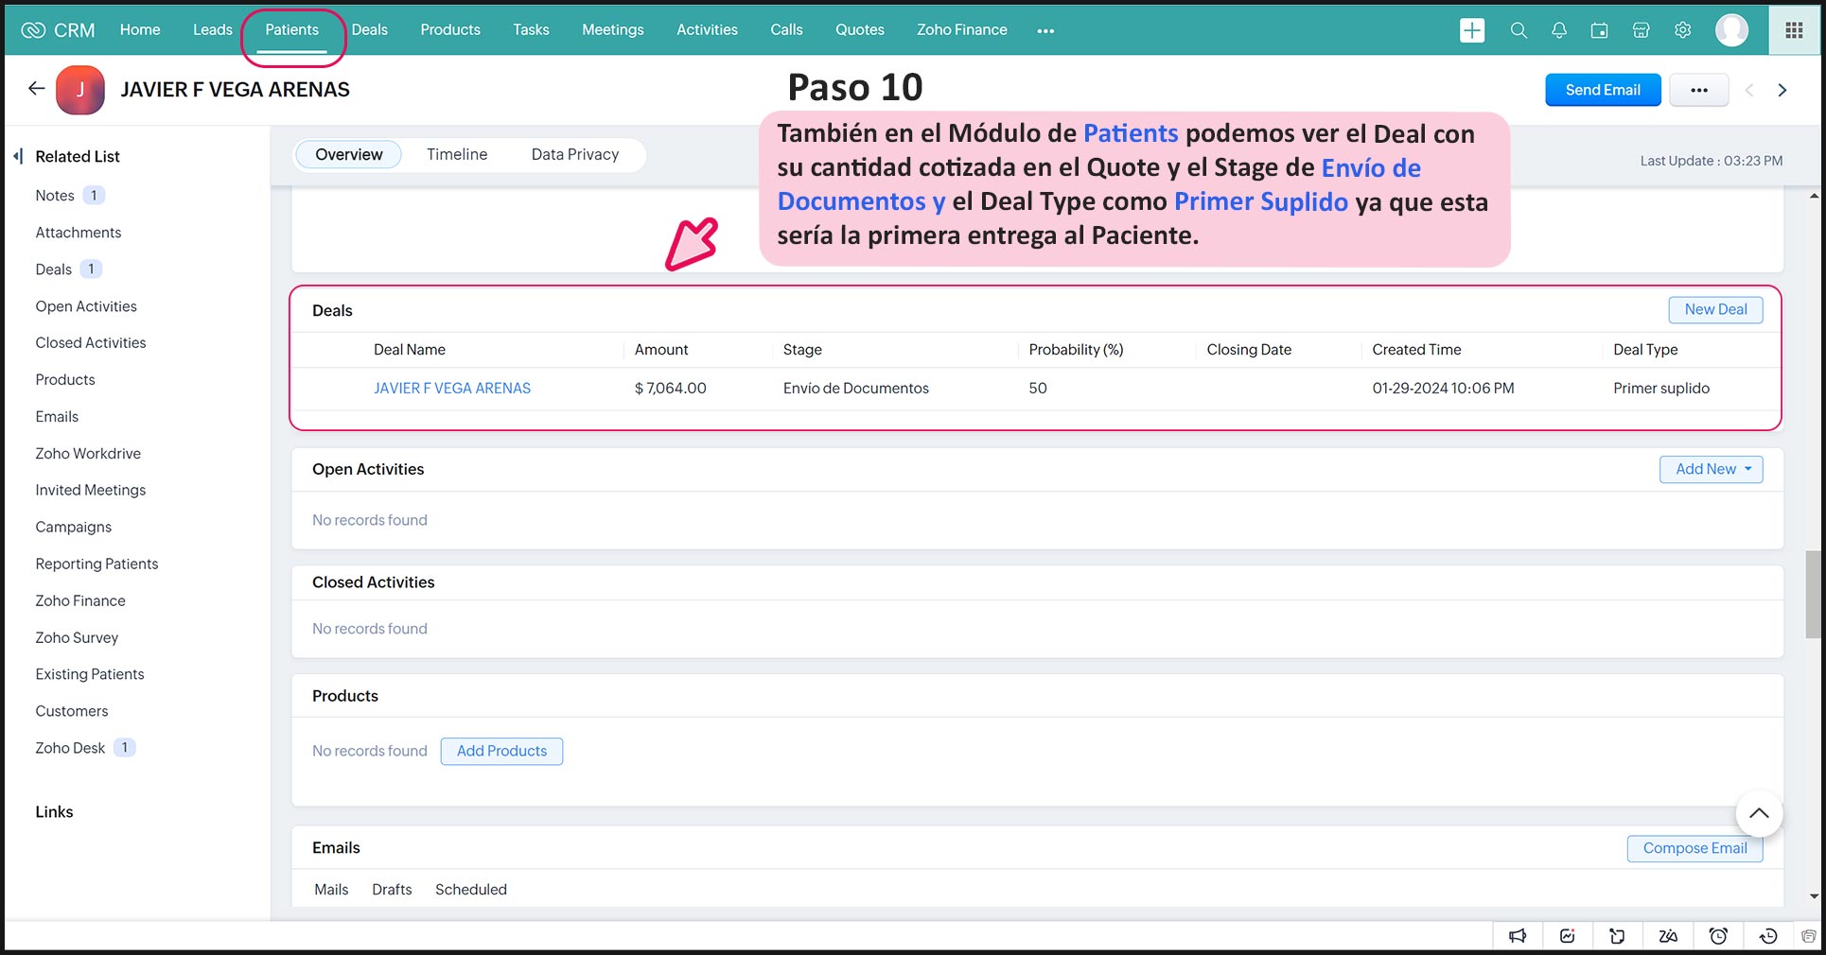Click the back arrow beside patient name

click(x=36, y=89)
